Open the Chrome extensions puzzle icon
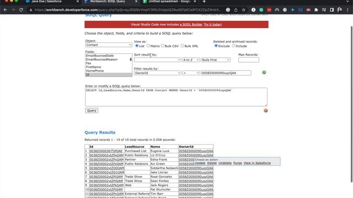This screenshot has width=353, height=198. pyautogui.click(x=316, y=10)
